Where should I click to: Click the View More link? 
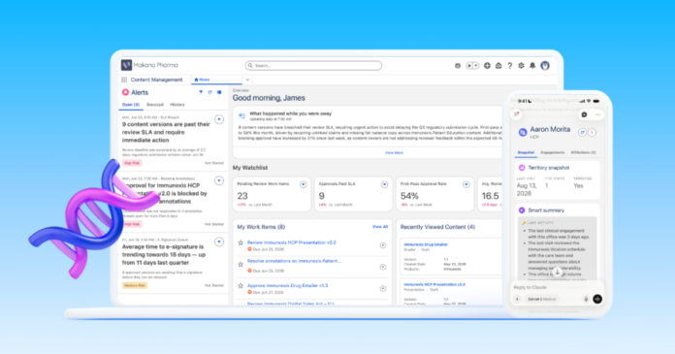(x=394, y=153)
